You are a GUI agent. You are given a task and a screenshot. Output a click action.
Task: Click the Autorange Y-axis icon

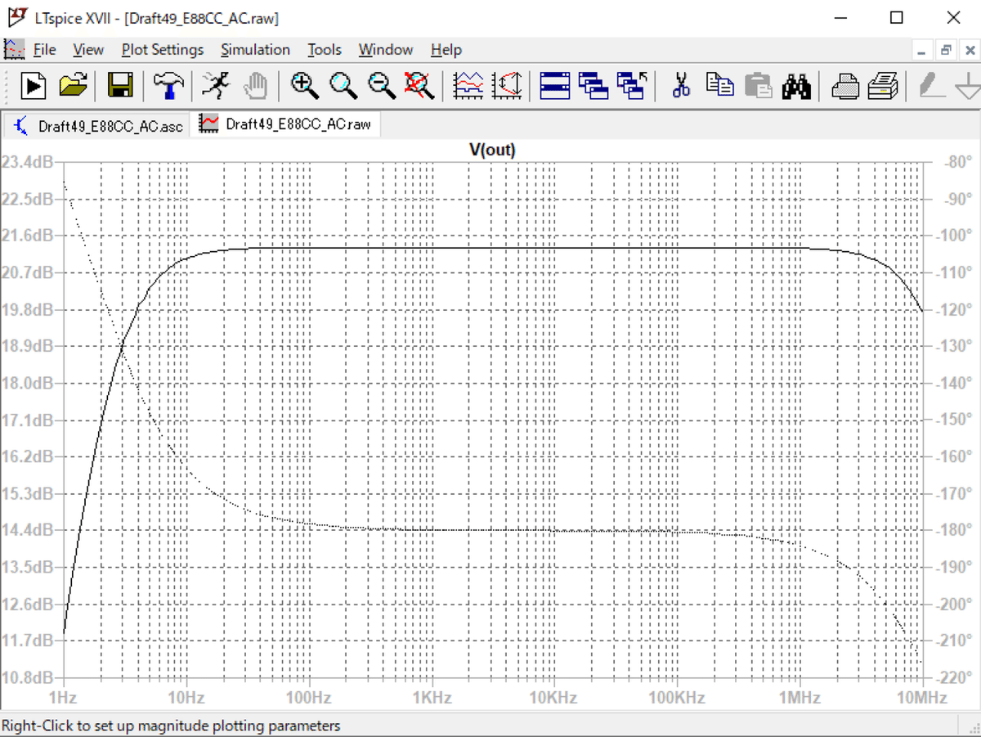point(507,85)
